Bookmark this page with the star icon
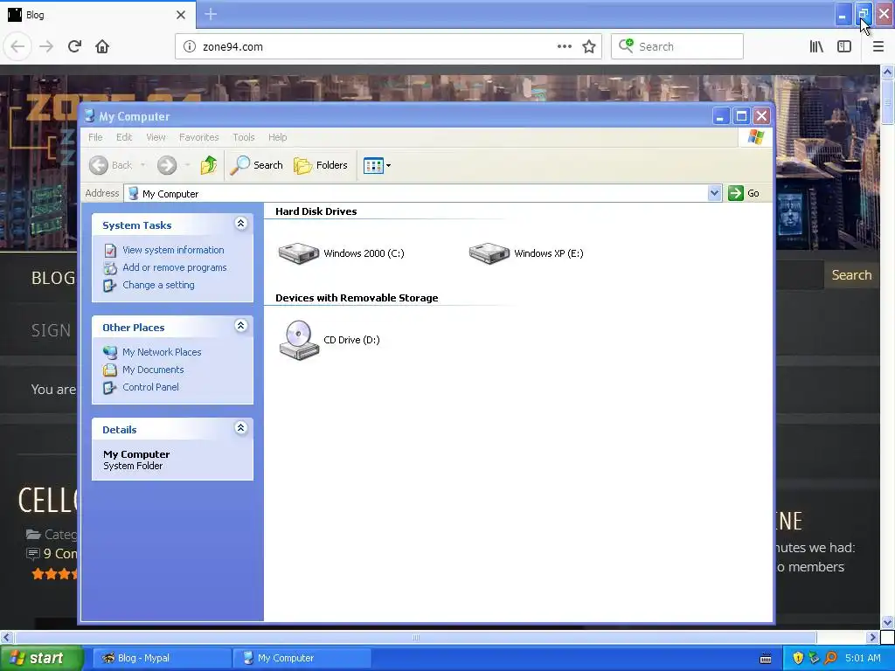Viewport: 895px width, 671px height. pos(589,47)
